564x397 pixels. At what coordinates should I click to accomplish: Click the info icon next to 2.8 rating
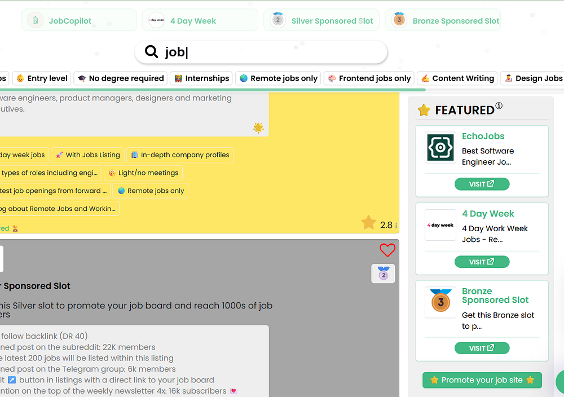pyautogui.click(x=396, y=226)
